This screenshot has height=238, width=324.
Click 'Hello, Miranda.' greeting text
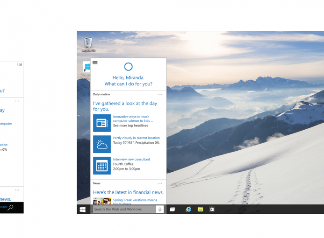click(128, 78)
